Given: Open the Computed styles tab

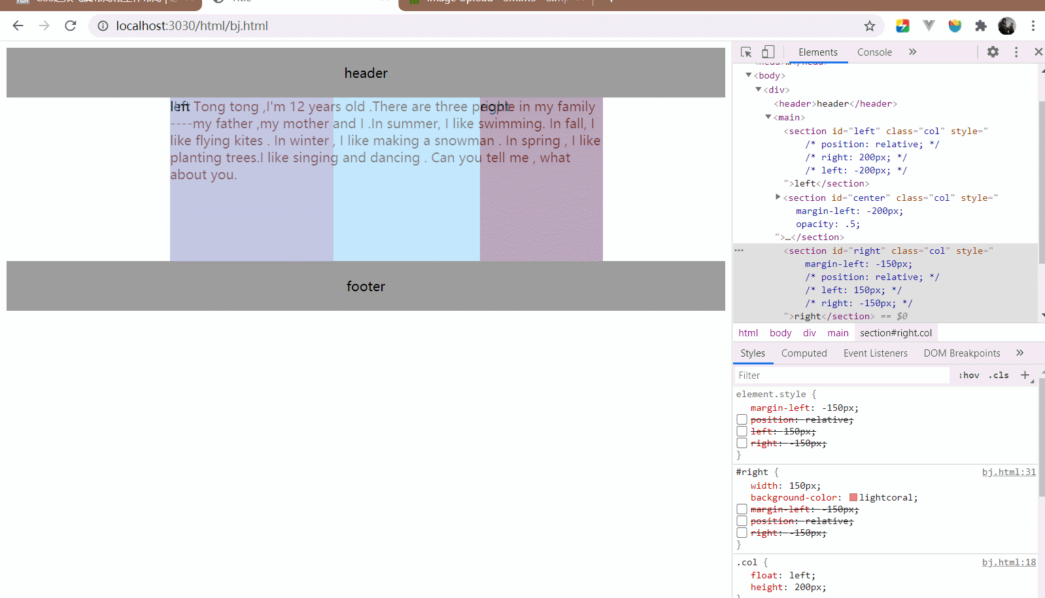Looking at the screenshot, I should pyautogui.click(x=804, y=353).
